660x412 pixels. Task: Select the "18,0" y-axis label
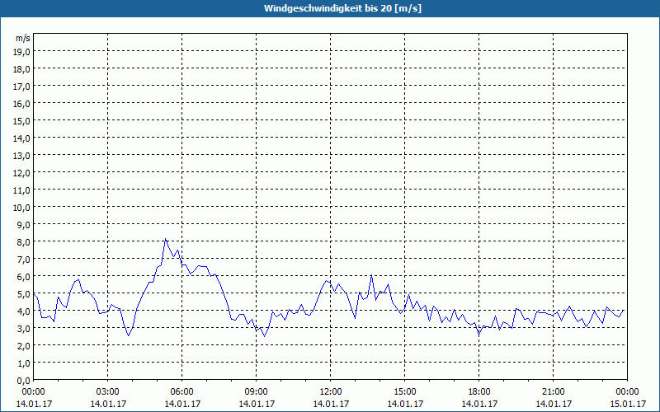coord(22,69)
